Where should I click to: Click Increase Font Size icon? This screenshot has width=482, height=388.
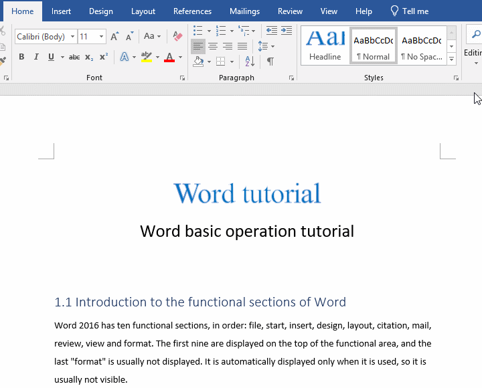(x=114, y=37)
